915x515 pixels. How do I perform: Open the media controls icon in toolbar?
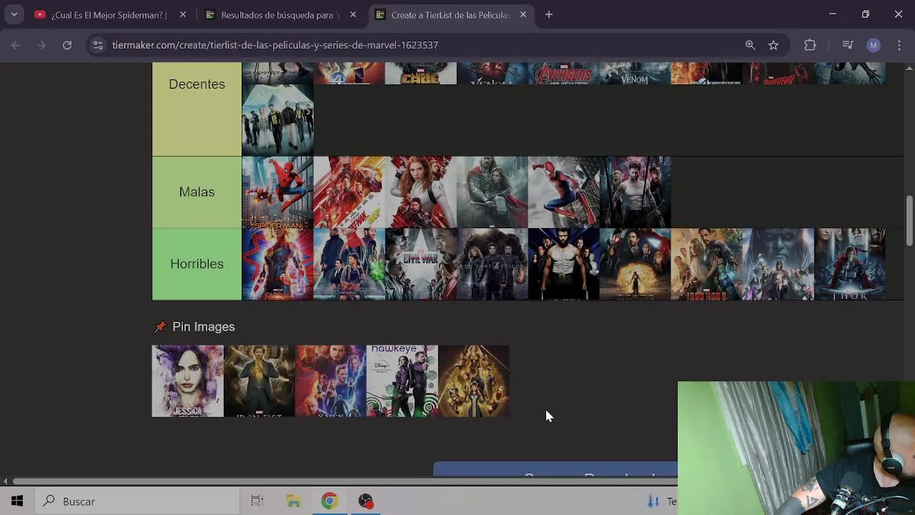[848, 45]
